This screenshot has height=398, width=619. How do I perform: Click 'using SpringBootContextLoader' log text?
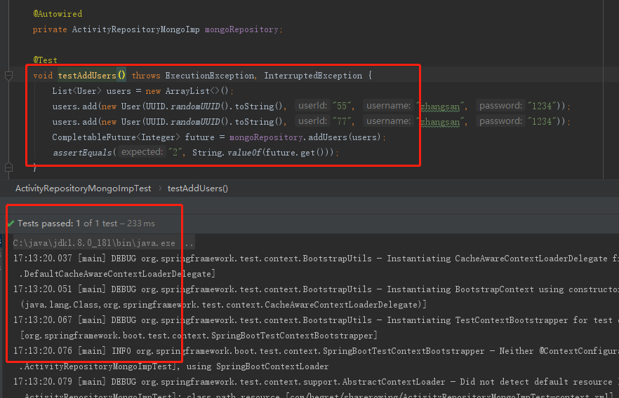[258, 366]
